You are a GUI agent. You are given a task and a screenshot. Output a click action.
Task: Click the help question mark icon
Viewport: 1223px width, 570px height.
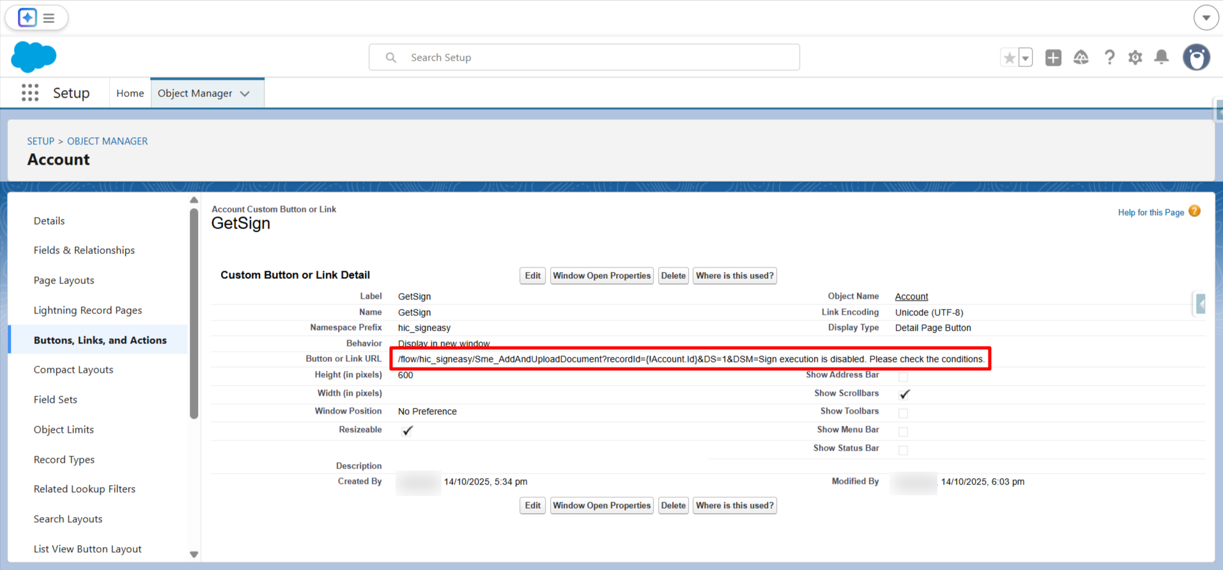click(x=1109, y=57)
